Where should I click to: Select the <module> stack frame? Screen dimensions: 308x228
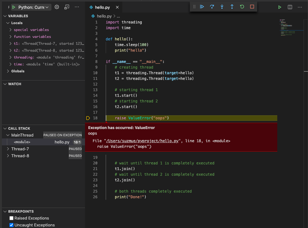click(x=43, y=142)
